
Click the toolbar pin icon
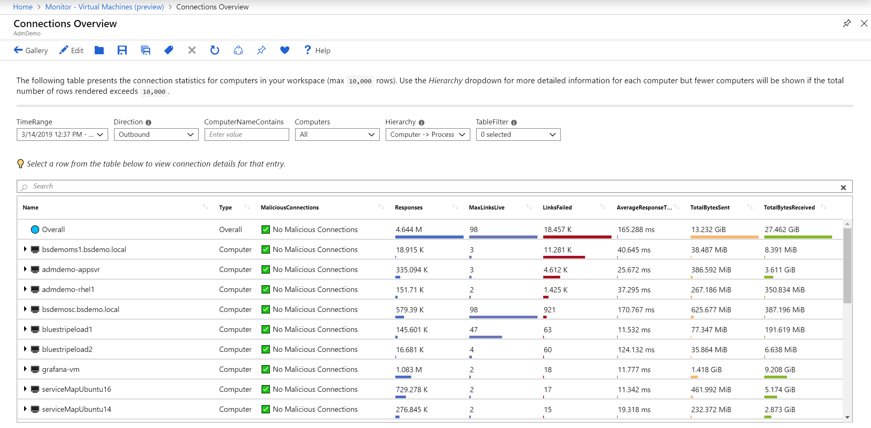click(x=261, y=50)
